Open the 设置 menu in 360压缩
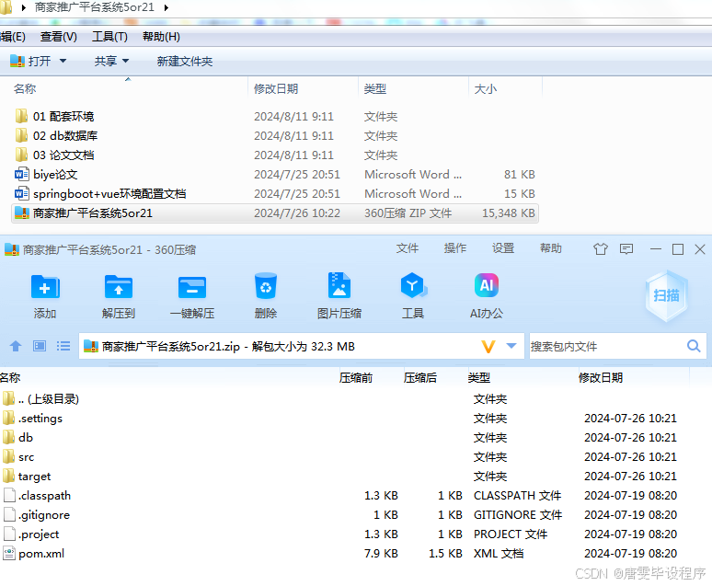This screenshot has width=712, height=586. pyautogui.click(x=503, y=248)
